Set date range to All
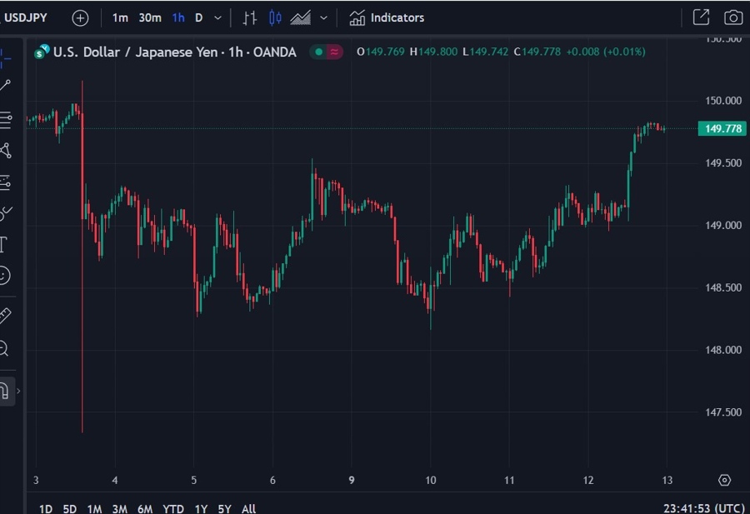Image resolution: width=750 pixels, height=514 pixels. pos(248,509)
